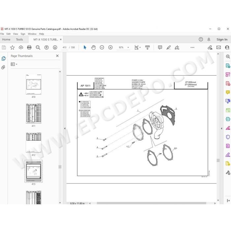231x231 pixels.
Task: Zoom in with the plus icon
Action: 110,48
